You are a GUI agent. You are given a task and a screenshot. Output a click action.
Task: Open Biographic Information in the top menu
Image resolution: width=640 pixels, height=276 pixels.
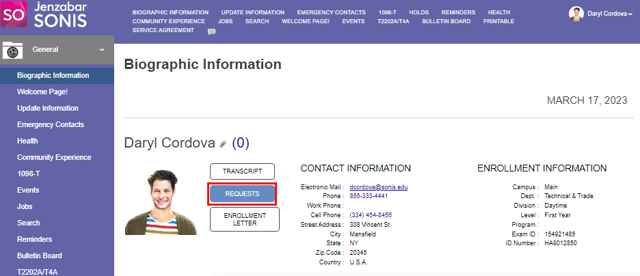171,12
